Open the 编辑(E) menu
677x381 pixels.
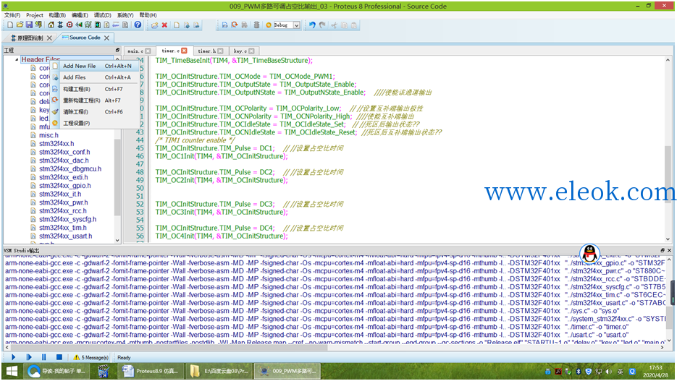tap(80, 15)
